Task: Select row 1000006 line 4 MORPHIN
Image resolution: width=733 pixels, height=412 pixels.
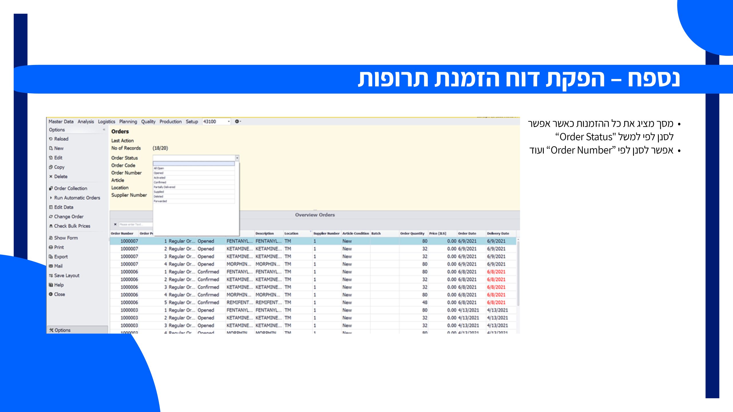Action: click(313, 295)
